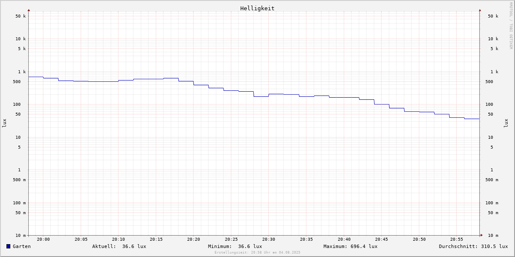
Task: Click the lux unit label on the left axis
Action: [x=4, y=123]
